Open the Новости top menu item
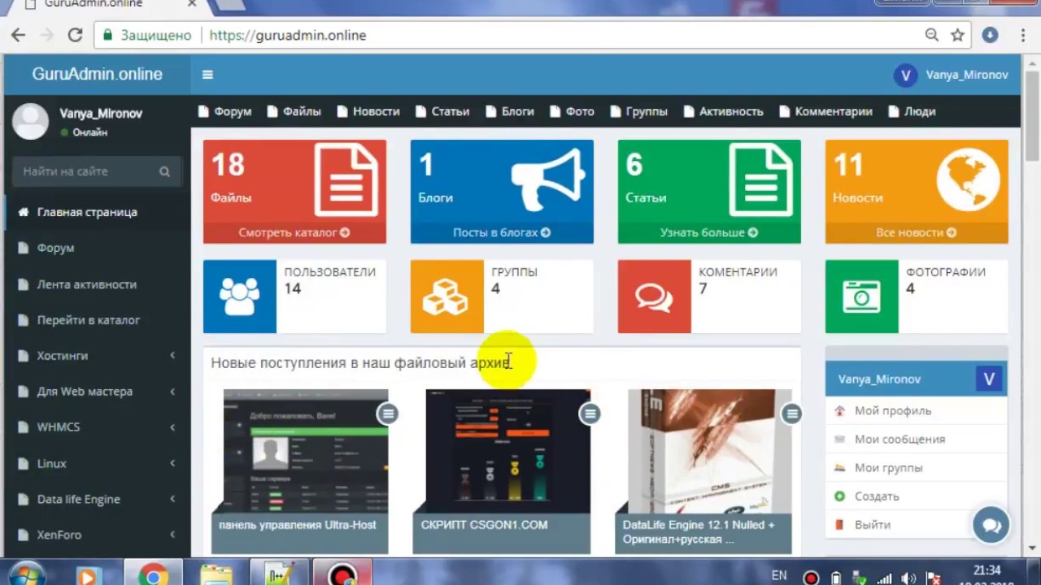 click(x=368, y=111)
